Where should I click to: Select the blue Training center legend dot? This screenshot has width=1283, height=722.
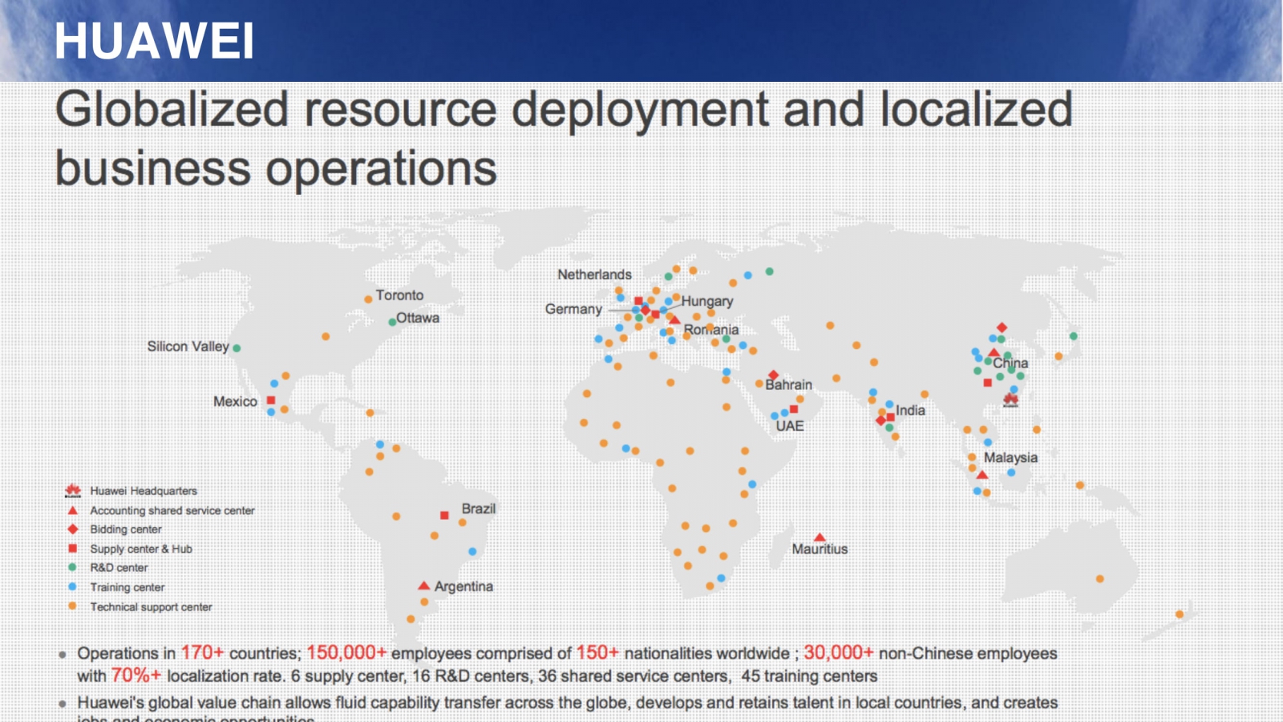(x=73, y=587)
